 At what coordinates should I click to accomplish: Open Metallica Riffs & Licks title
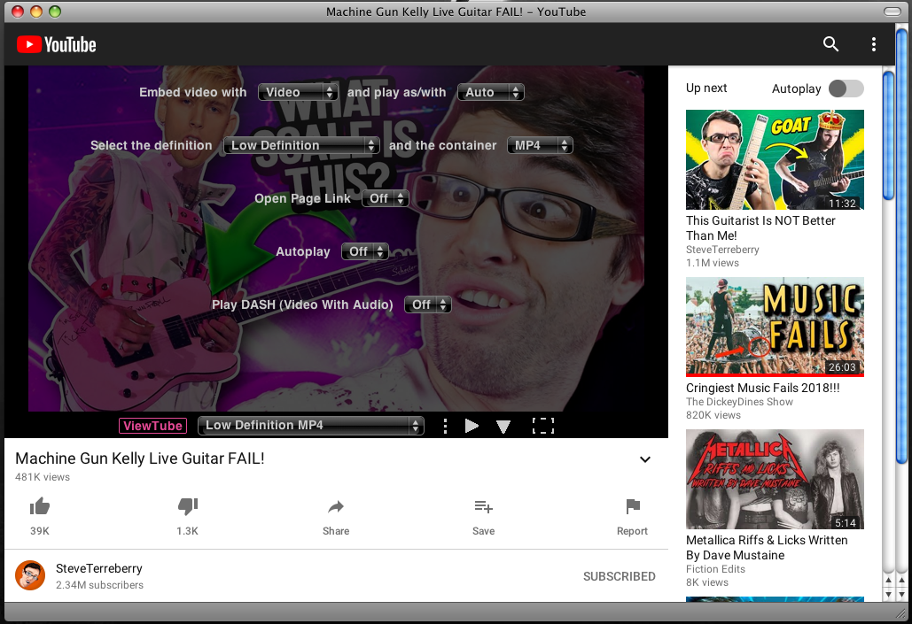point(767,547)
